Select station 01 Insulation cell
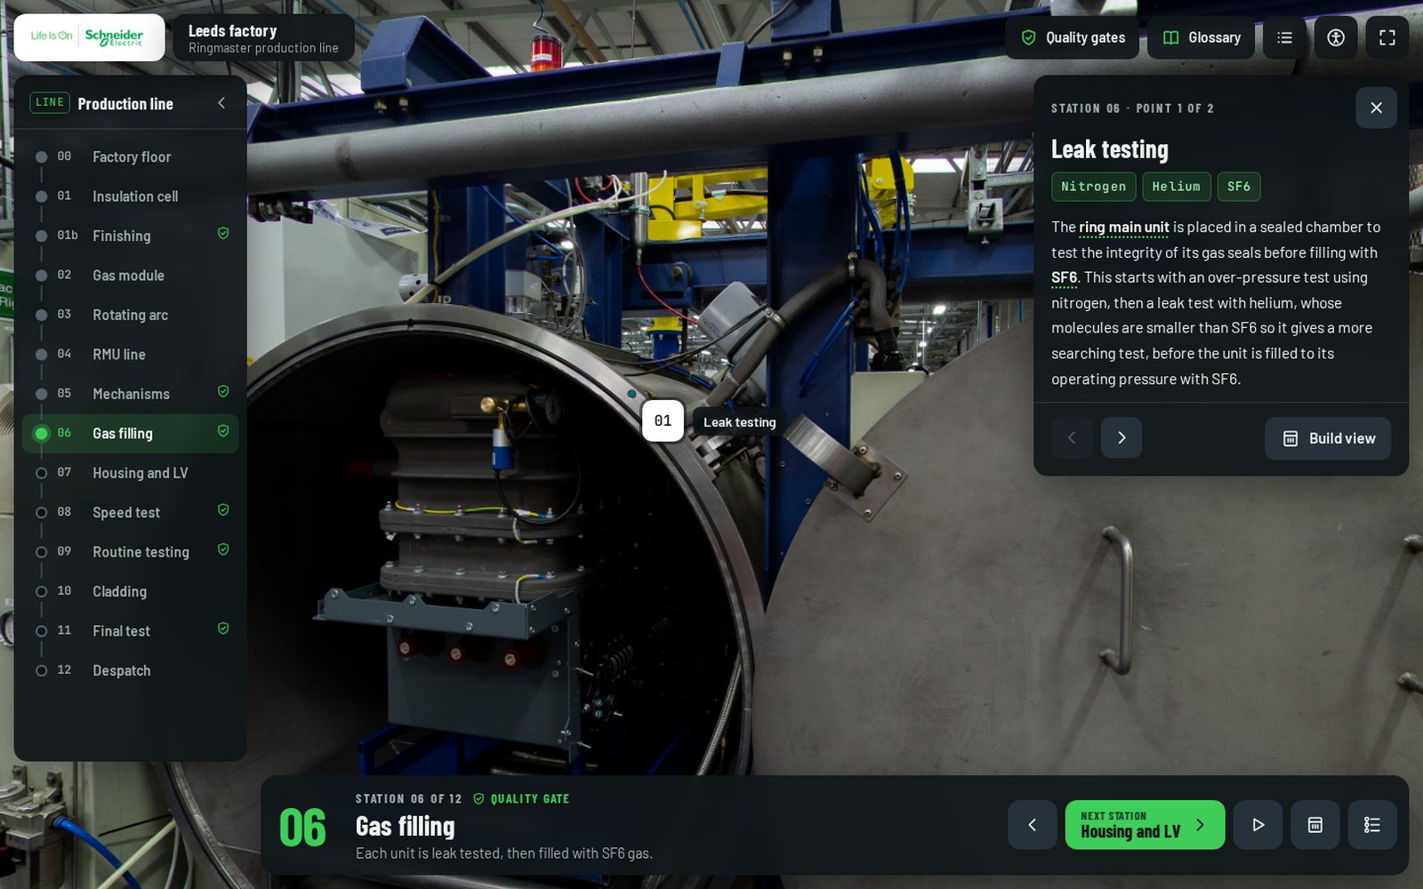This screenshot has height=889, width=1423. click(130, 196)
